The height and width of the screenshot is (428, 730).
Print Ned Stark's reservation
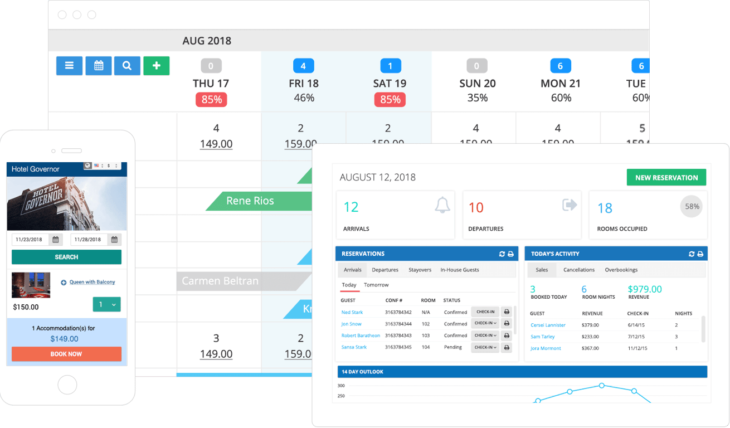point(507,312)
